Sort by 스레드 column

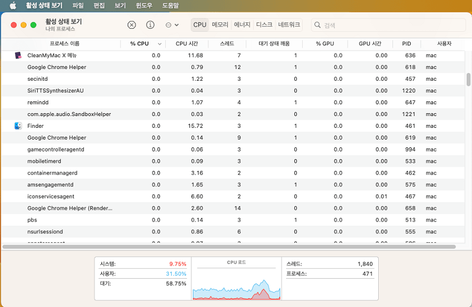(227, 44)
